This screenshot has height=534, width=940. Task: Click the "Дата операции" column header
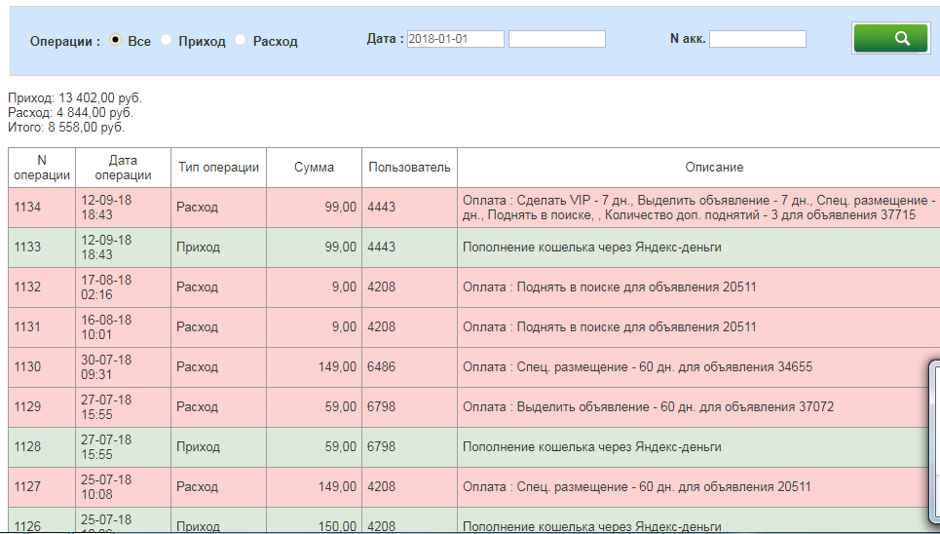123,168
